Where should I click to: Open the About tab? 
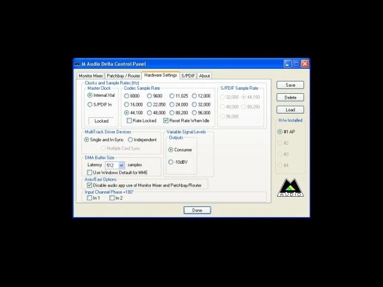pos(205,76)
